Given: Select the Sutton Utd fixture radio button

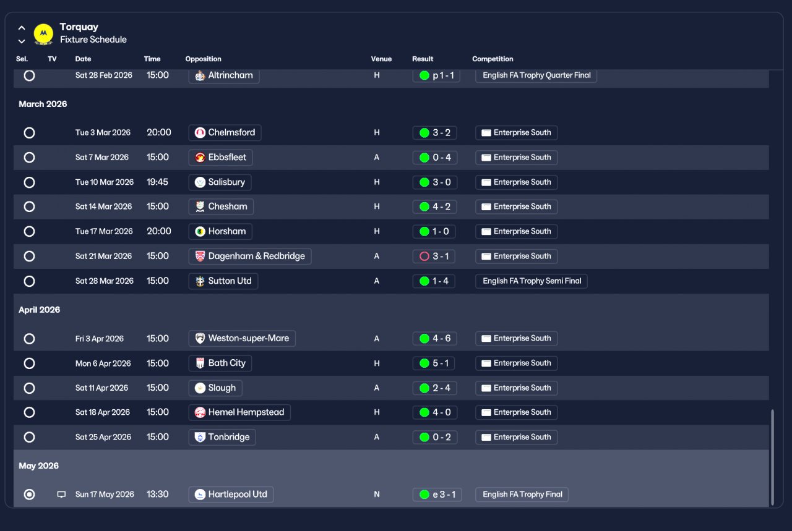Looking at the screenshot, I should (x=29, y=281).
